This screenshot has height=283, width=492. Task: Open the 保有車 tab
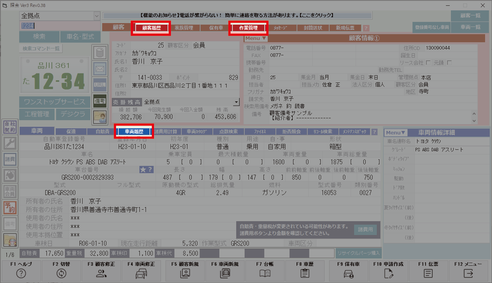216,28
